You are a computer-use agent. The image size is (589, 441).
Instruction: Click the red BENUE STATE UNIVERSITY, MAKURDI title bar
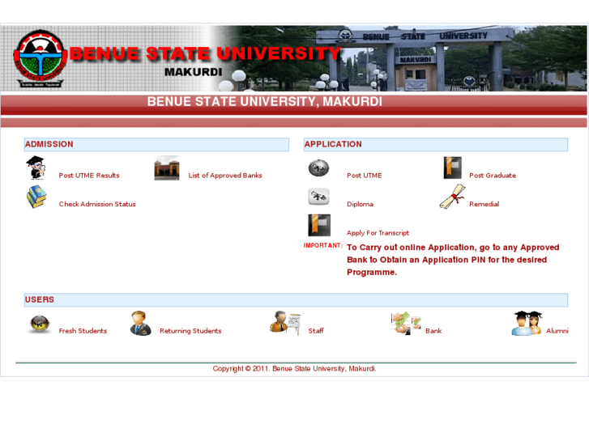pos(294,104)
